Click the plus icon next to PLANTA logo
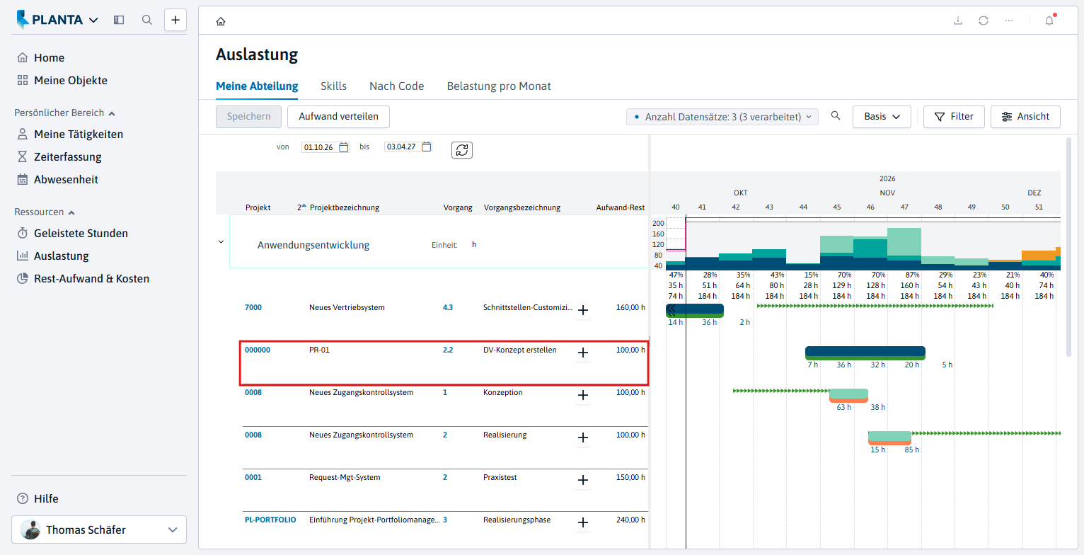The height and width of the screenshot is (555, 1084). tap(175, 20)
